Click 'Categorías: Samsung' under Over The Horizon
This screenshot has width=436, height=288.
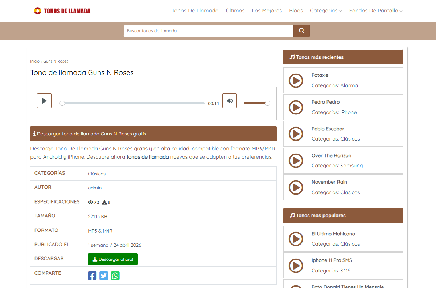(337, 166)
